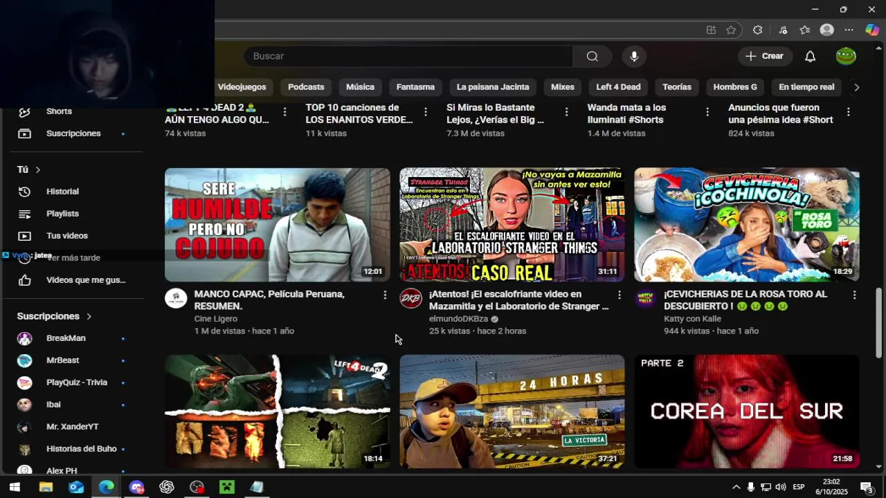The image size is (886, 498).
Task: Select the Teorías category chip
Action: coord(677,87)
